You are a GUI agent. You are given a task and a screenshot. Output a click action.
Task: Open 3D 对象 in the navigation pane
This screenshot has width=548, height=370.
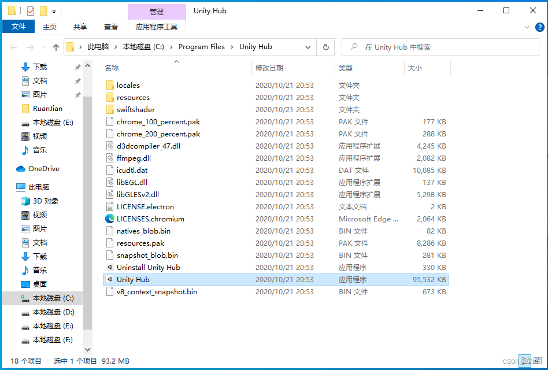pyautogui.click(x=46, y=201)
